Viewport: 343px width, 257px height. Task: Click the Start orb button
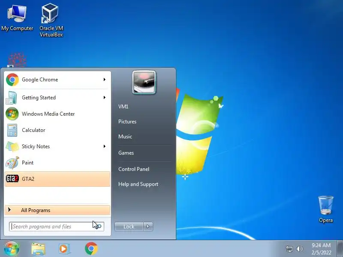(12, 249)
